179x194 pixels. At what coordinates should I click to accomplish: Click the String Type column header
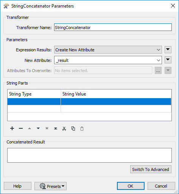click(34, 94)
